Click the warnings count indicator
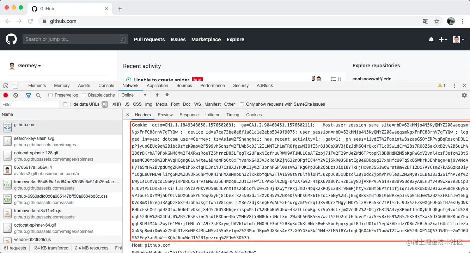The height and width of the screenshot is (253, 470). pyautogui.click(x=442, y=86)
